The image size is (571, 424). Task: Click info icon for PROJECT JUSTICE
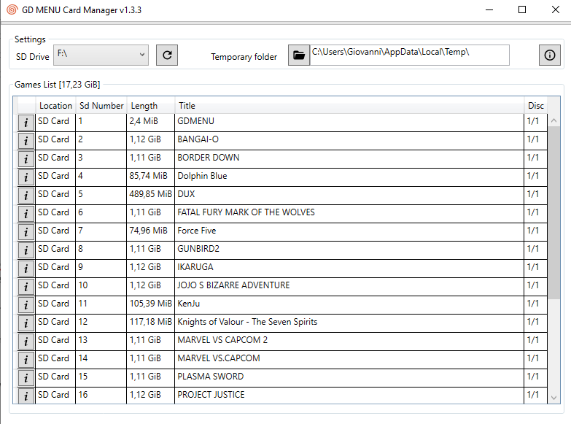pyautogui.click(x=26, y=396)
